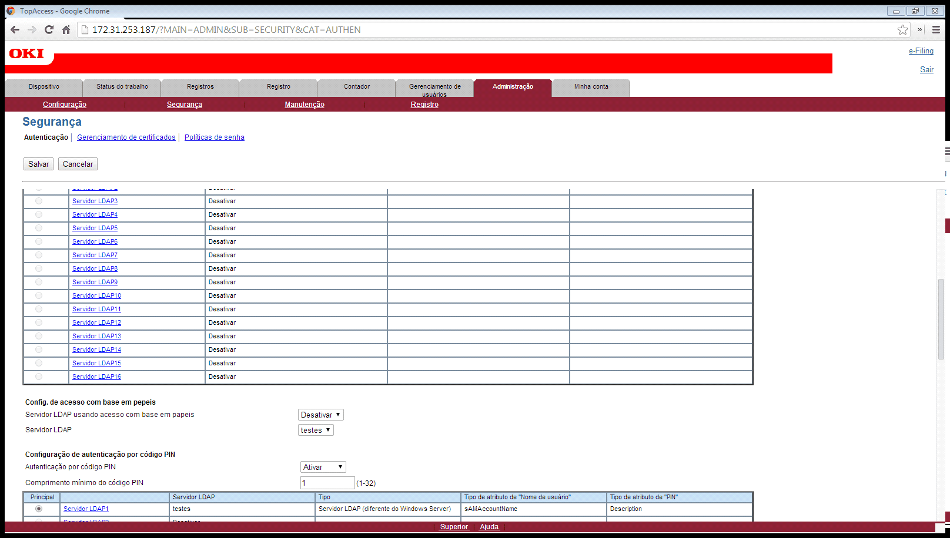
Task: Click the OKI logo
Action: click(x=26, y=54)
